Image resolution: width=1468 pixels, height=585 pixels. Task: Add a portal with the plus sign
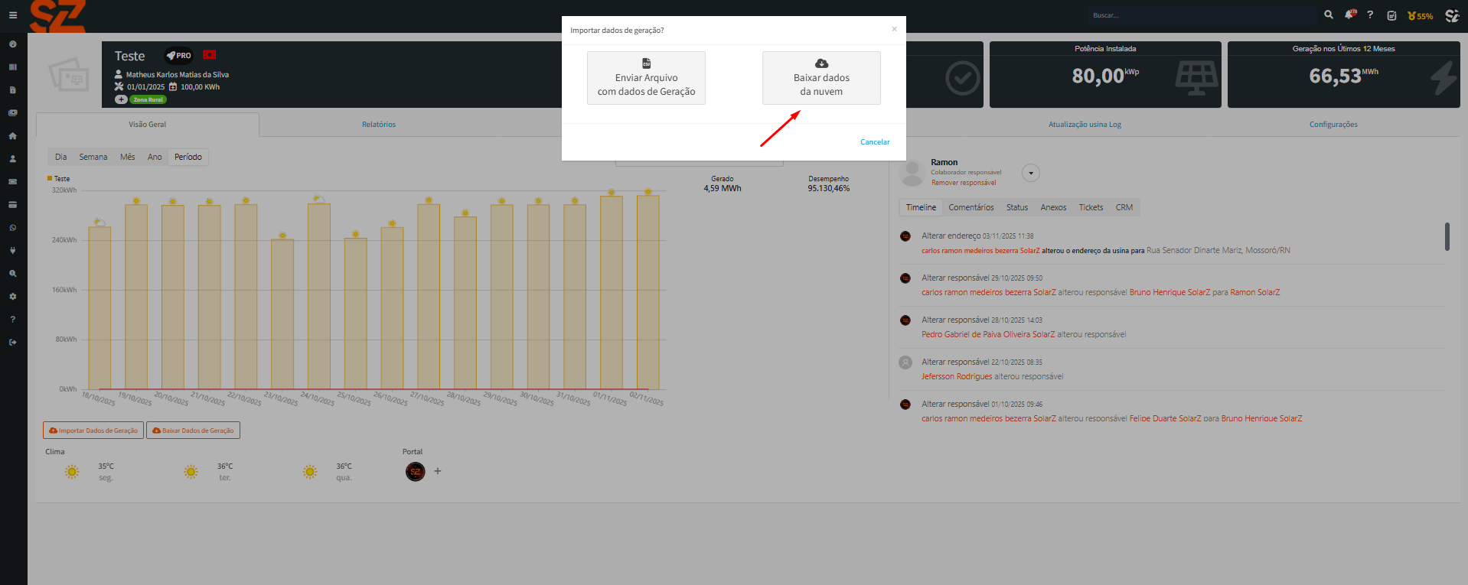click(438, 471)
